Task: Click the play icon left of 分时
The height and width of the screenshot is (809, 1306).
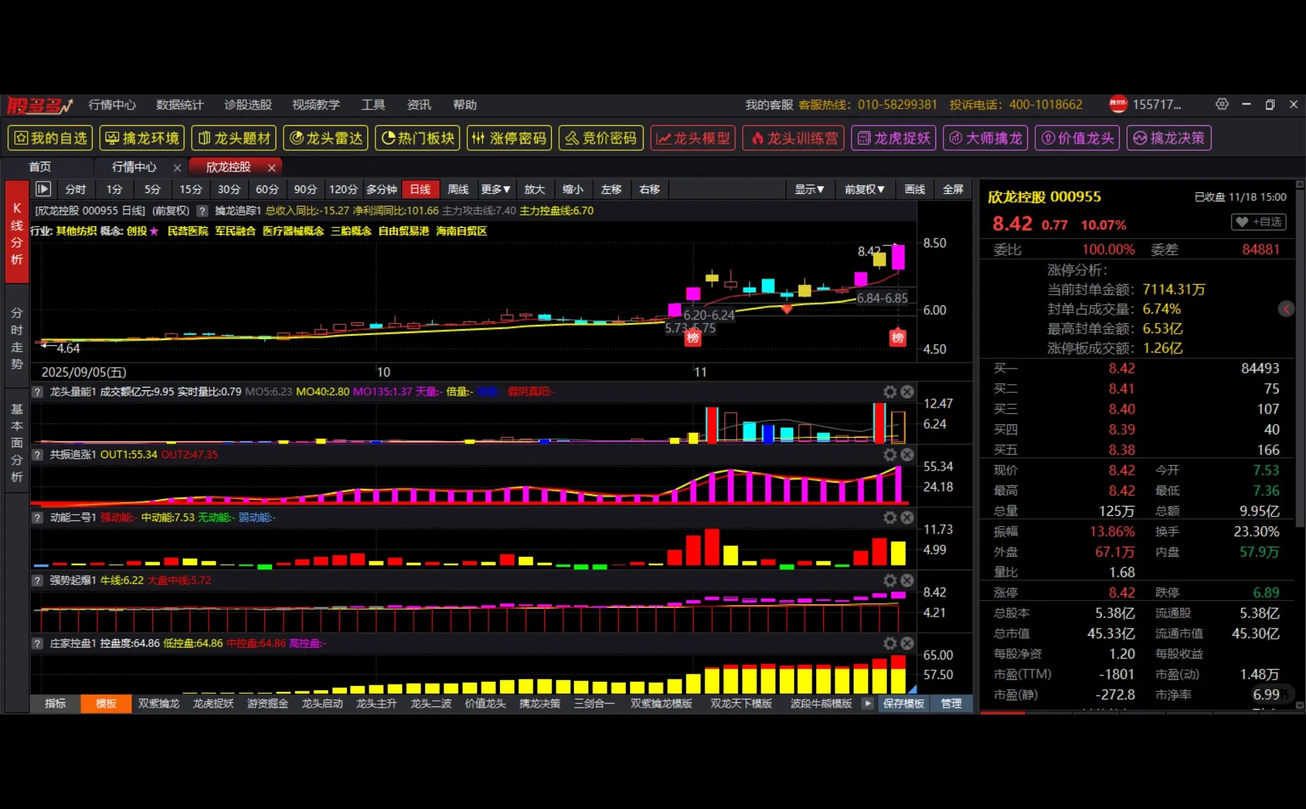Action: point(43,189)
